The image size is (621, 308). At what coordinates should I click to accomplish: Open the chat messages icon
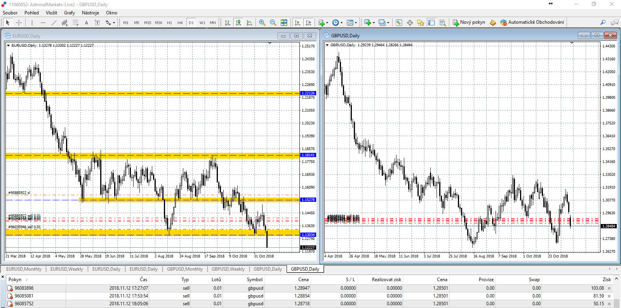point(615,23)
